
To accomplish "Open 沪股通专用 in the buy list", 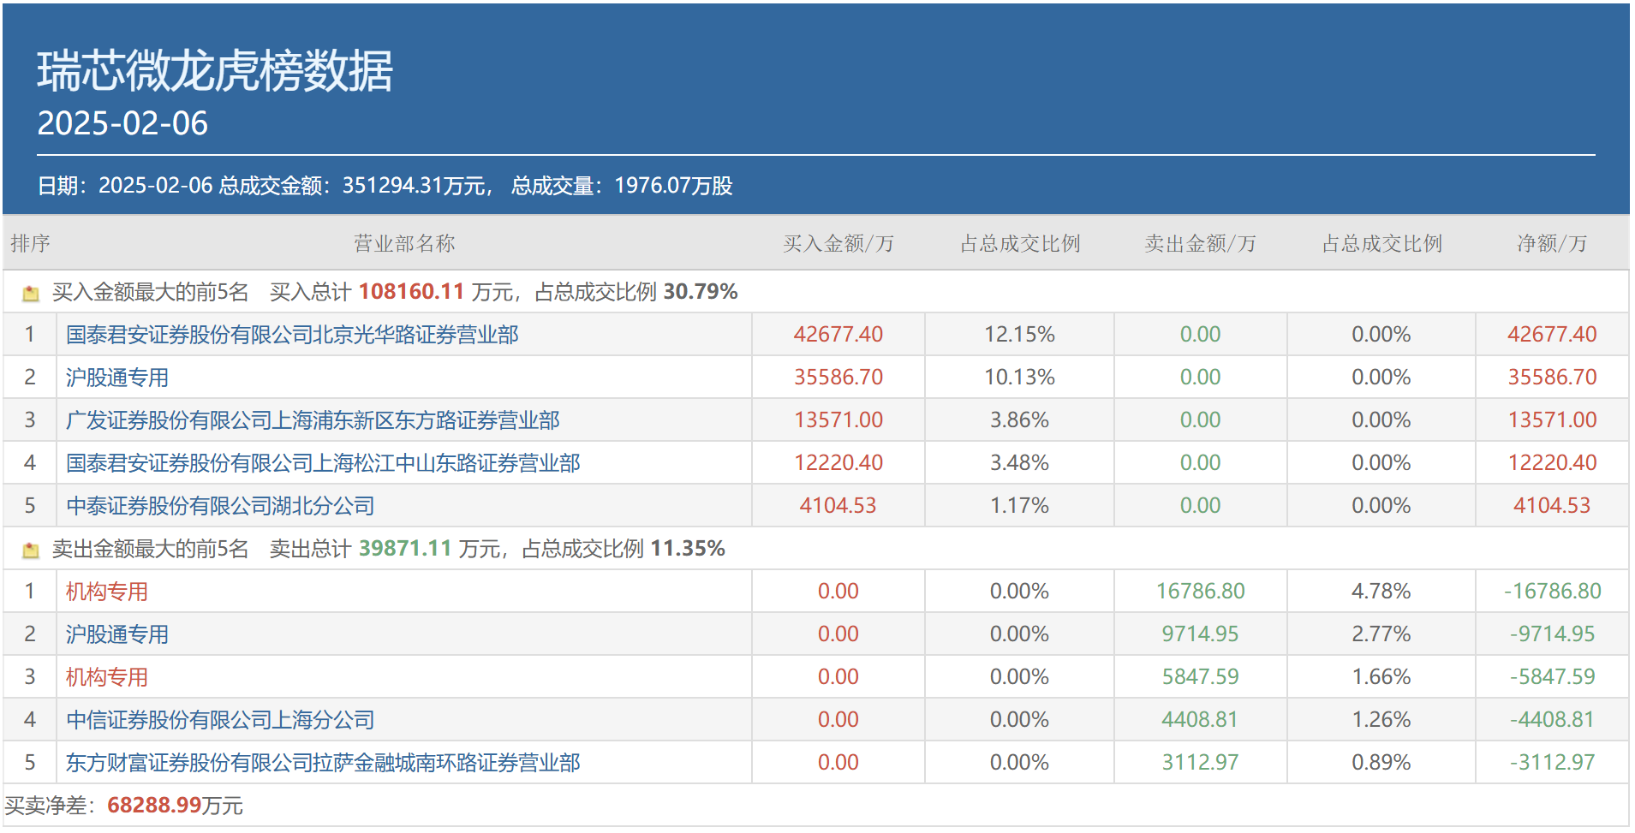I will point(117,378).
